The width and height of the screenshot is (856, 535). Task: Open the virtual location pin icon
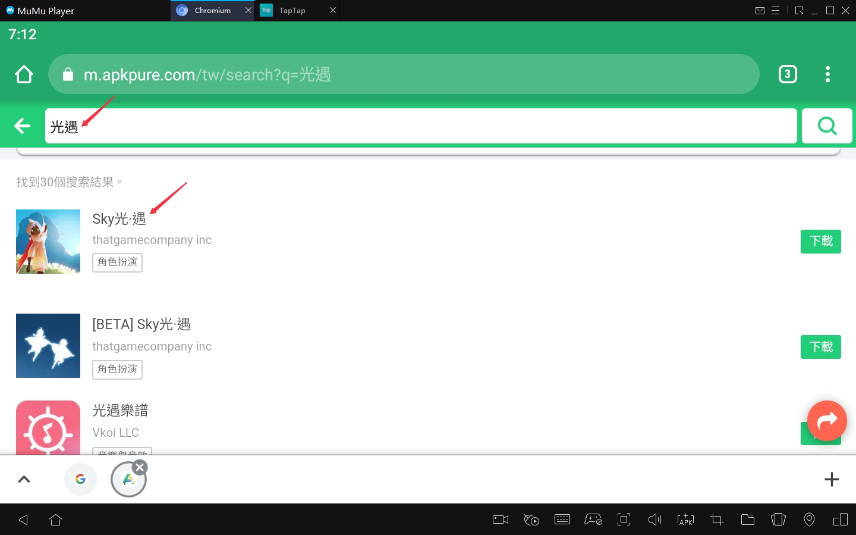pos(809,520)
